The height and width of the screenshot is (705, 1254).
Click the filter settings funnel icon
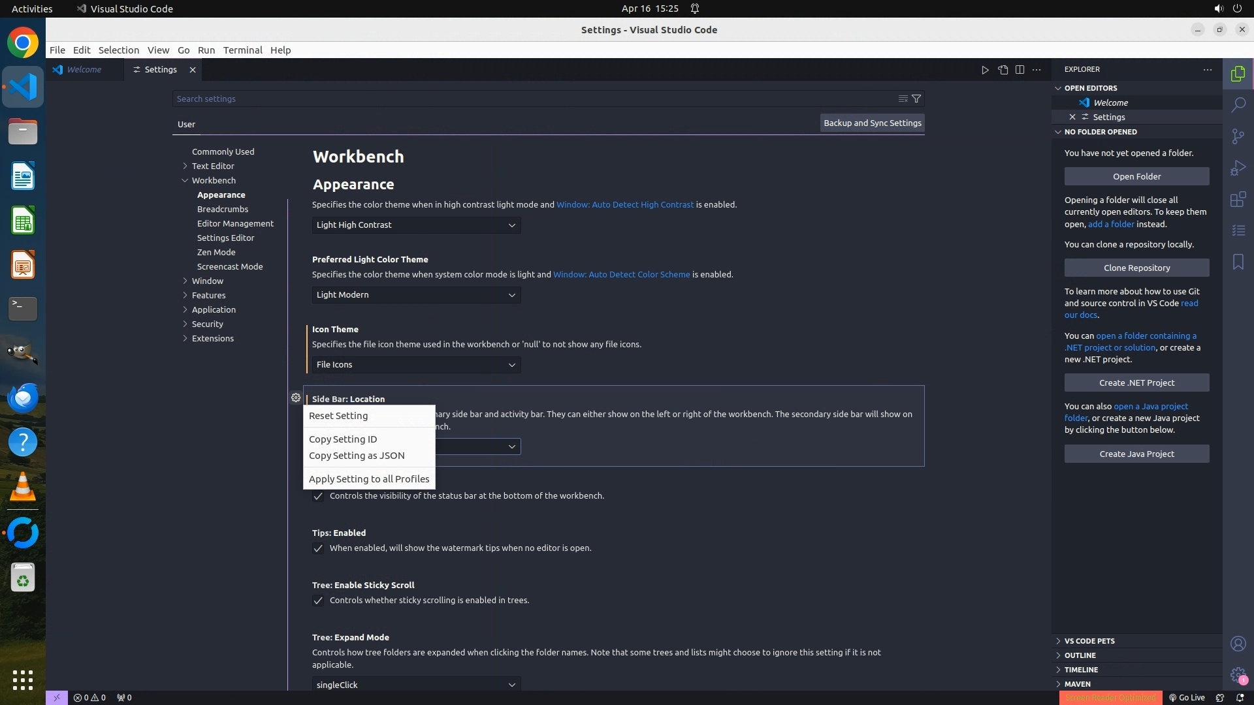point(916,99)
